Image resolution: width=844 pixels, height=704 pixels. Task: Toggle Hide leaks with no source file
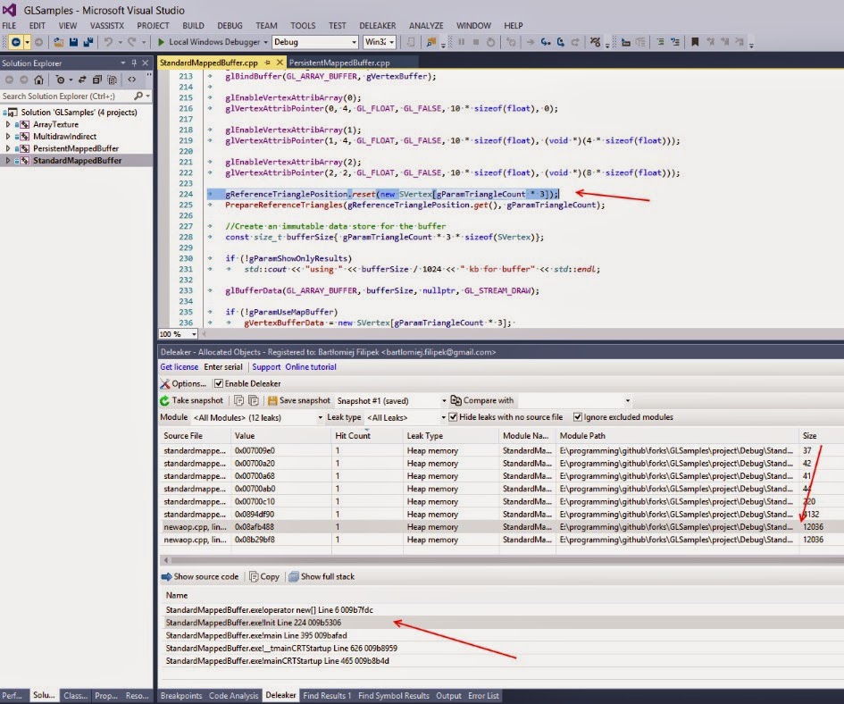pos(454,417)
